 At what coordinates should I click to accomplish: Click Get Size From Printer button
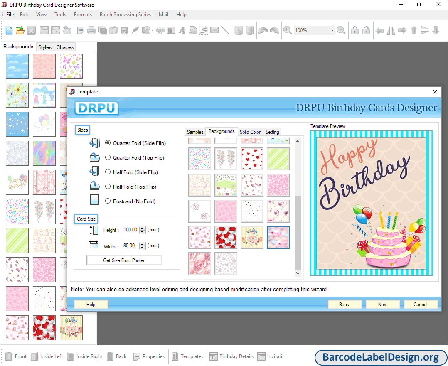click(x=124, y=260)
